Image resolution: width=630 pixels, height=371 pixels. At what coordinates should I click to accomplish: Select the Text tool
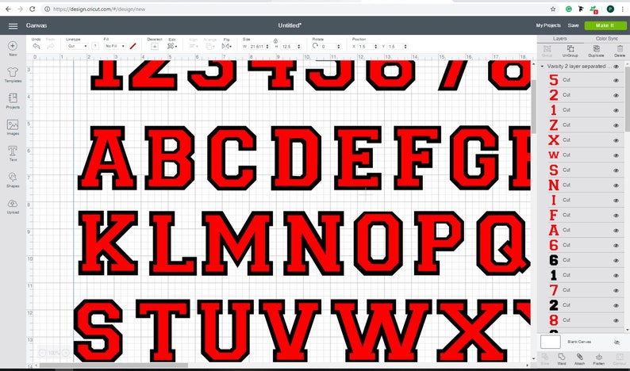(13, 154)
